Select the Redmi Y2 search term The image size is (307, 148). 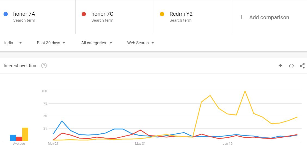tap(181, 14)
